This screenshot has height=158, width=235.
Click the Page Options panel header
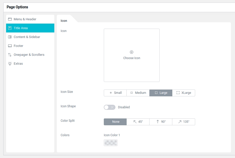pos(17,7)
